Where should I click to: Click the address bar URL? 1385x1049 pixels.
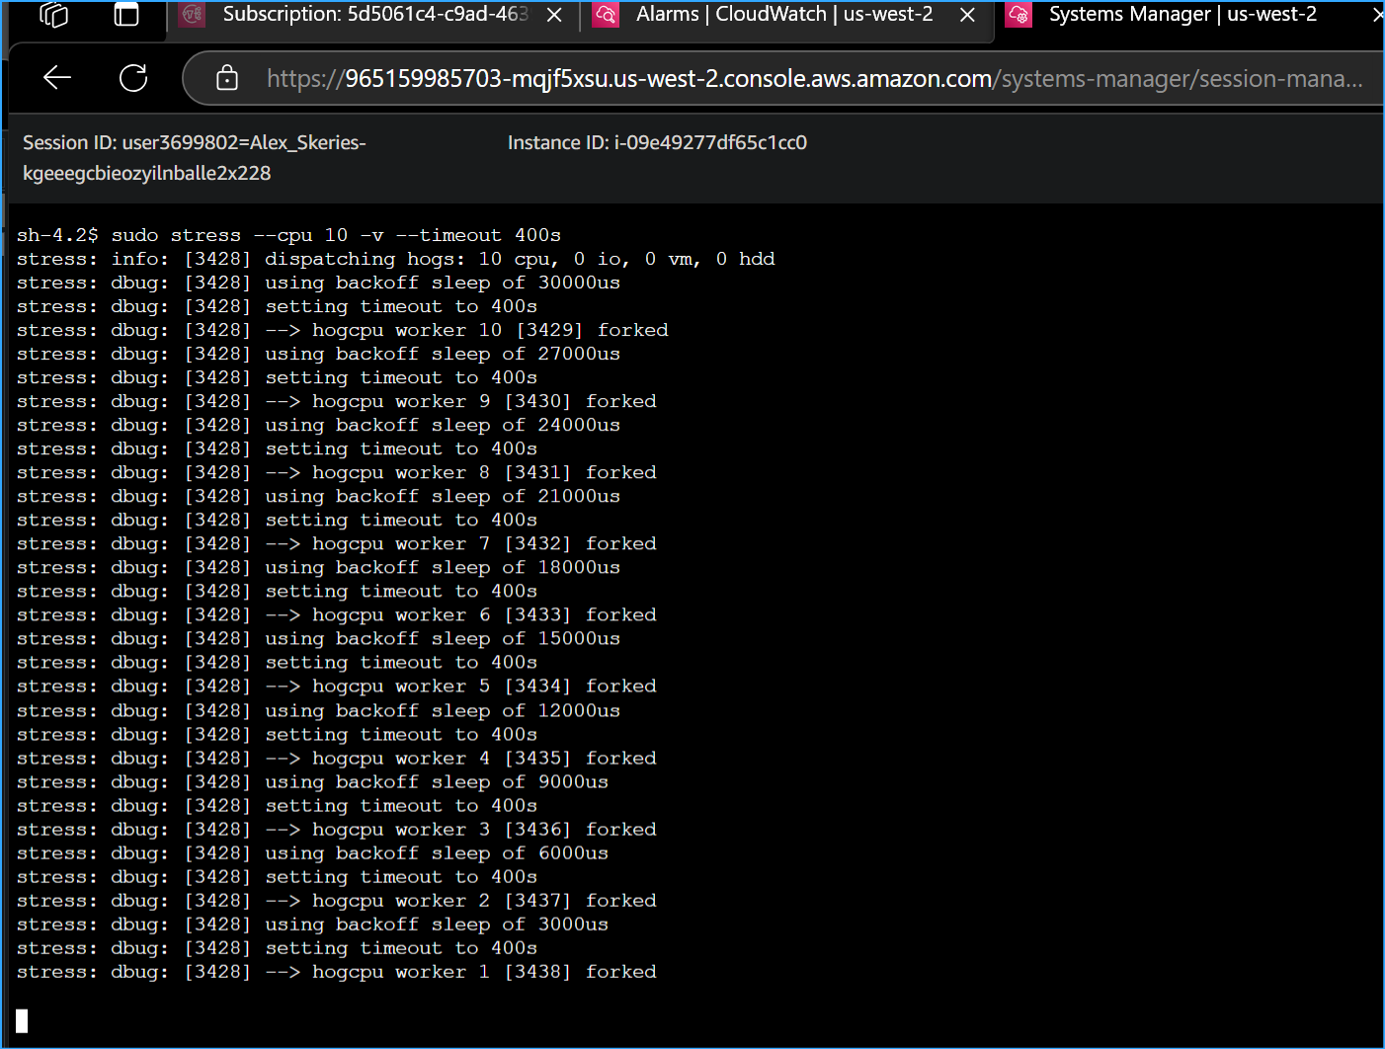point(692,78)
